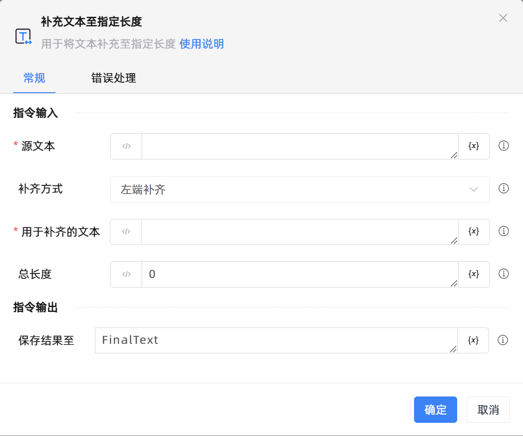View the info icon for 用于补齐的文本
The image size is (523, 436).
pos(503,231)
